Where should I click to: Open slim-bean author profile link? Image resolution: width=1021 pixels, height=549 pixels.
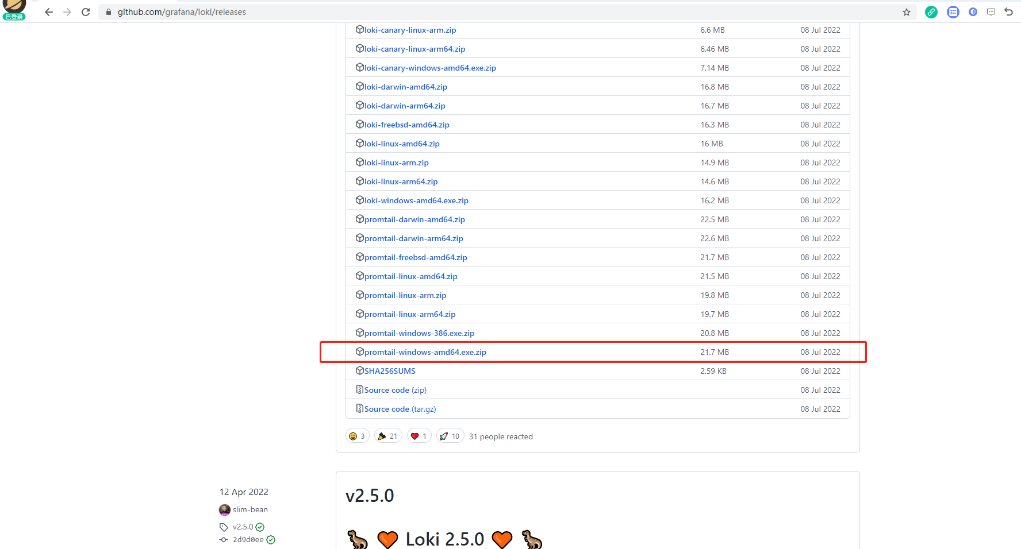[250, 509]
